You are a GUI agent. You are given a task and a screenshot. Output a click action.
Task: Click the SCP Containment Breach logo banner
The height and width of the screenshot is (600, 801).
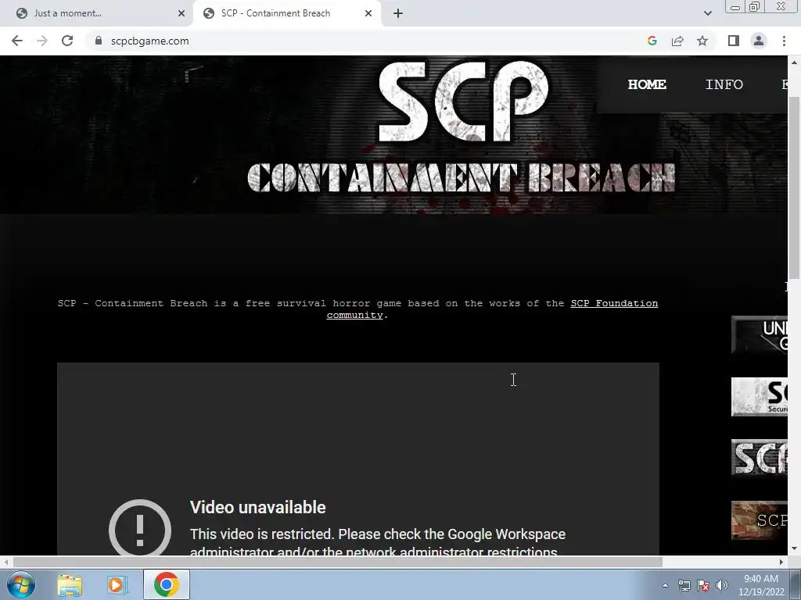point(462,127)
